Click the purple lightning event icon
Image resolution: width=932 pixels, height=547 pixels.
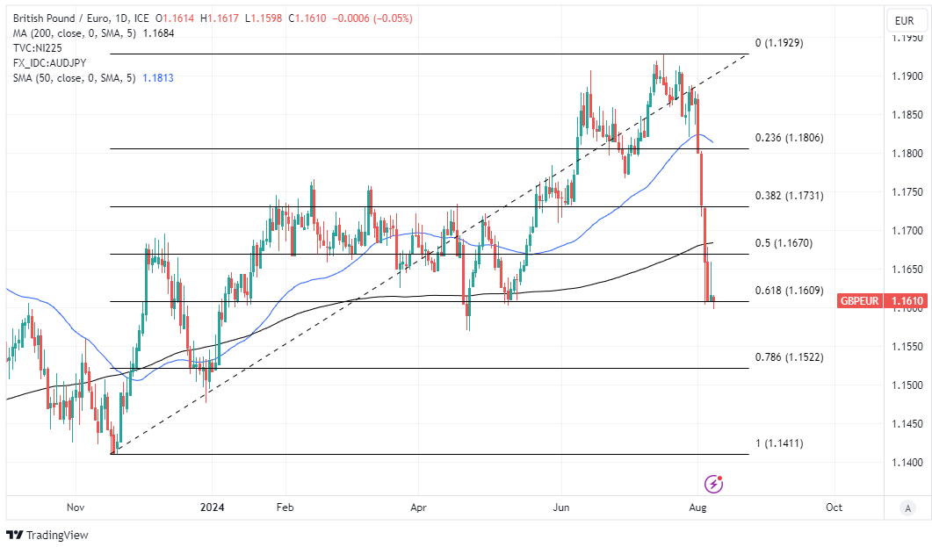point(714,484)
